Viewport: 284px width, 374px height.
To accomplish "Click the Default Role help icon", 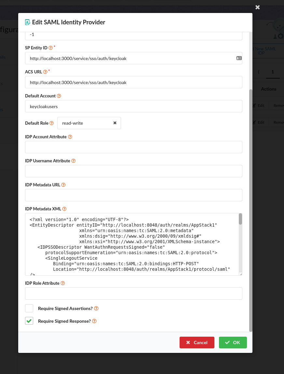I will click(x=51, y=123).
